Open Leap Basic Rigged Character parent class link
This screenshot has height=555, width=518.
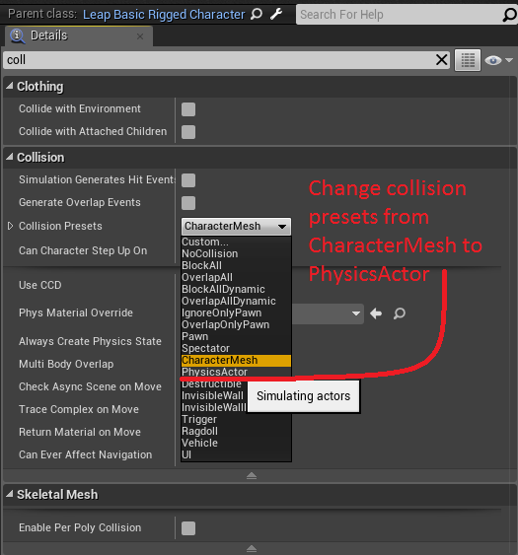coord(164,15)
